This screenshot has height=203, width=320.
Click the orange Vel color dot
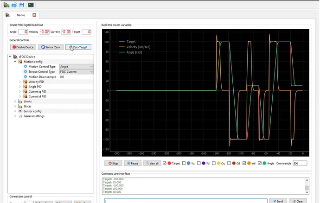249,163
